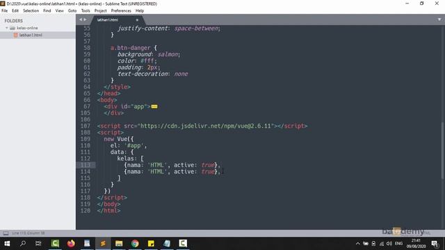The height and width of the screenshot is (250, 445).
Task: Open the green Camtasia taskbar icon
Action: pyautogui.click(x=55, y=244)
